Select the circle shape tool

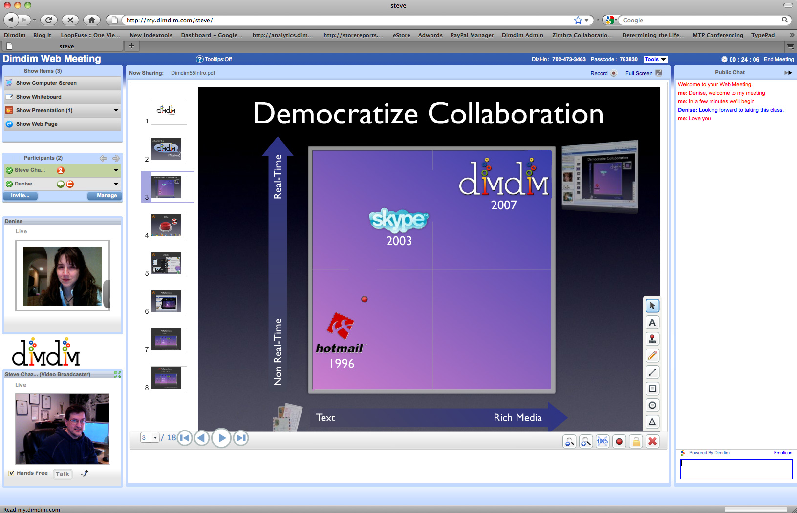[x=652, y=405]
